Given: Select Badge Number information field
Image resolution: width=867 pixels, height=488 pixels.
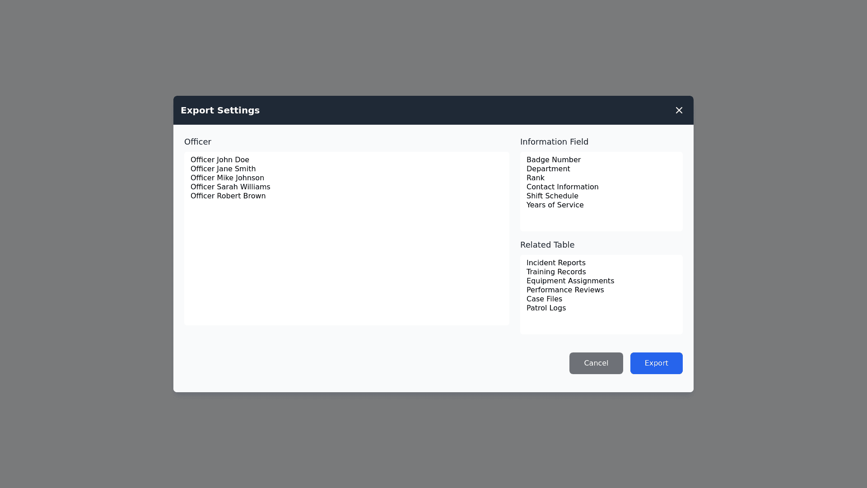Looking at the screenshot, I should pos(554,160).
